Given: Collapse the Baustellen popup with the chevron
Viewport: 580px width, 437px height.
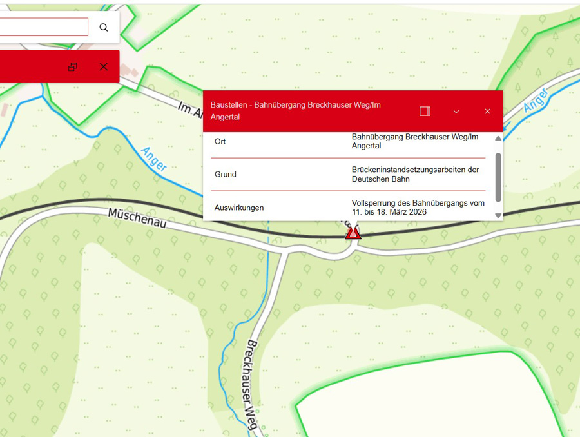Looking at the screenshot, I should [456, 112].
